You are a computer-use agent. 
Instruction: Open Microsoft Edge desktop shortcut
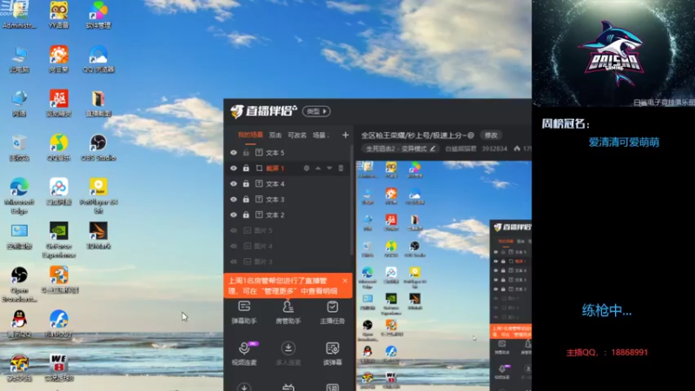pyautogui.click(x=19, y=195)
